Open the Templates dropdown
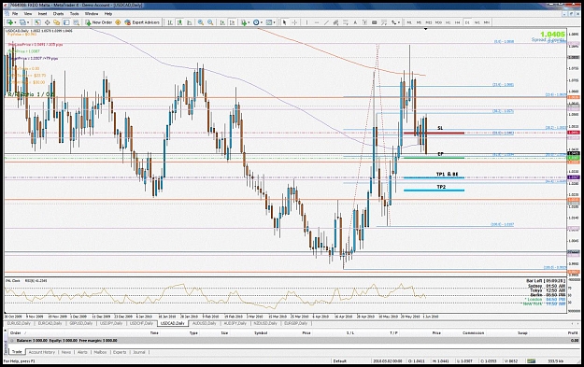 pos(271,22)
